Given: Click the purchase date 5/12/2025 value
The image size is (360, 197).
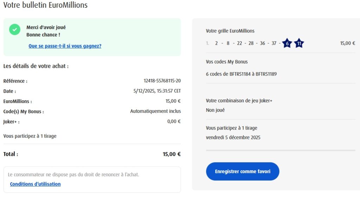Looking at the screenshot, I should click(x=157, y=91).
